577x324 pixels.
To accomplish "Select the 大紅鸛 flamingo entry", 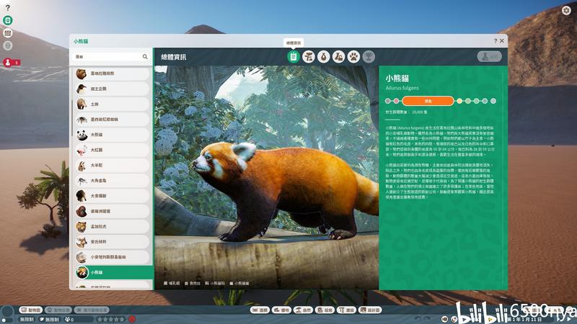I will click(112, 150).
